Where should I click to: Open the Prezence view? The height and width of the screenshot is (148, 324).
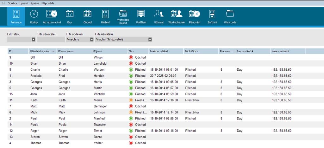16,16
